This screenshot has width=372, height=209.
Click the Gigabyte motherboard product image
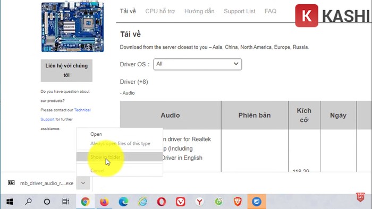[x=72, y=27]
